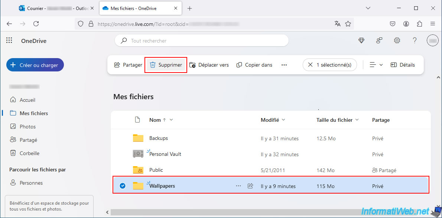Expand the view layout options dropdown
The image size is (442, 218).
[376, 65]
